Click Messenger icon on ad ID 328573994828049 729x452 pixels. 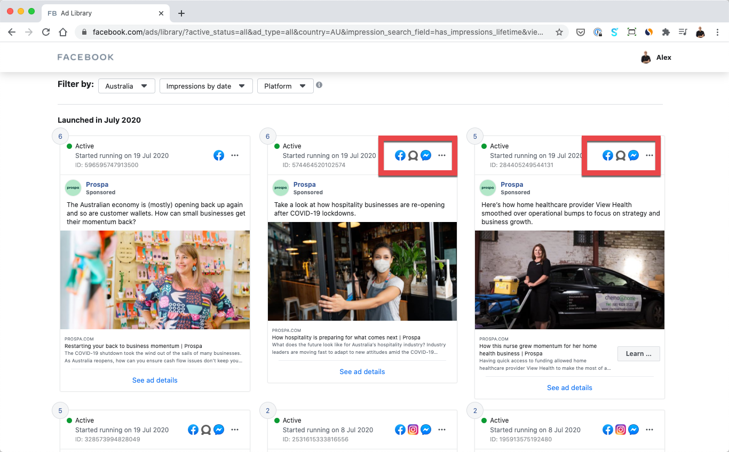219,430
